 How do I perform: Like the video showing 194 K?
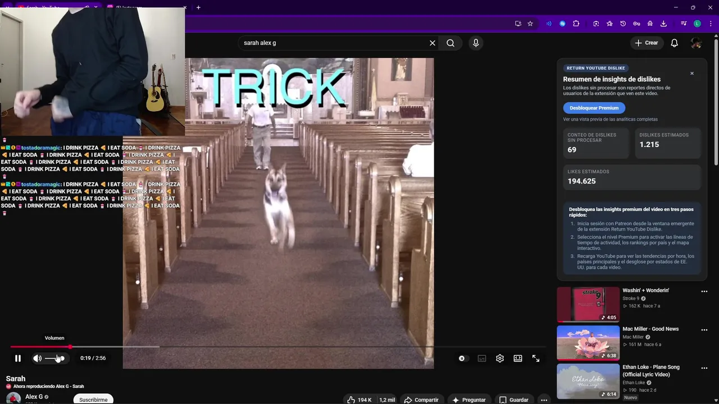pos(359,400)
